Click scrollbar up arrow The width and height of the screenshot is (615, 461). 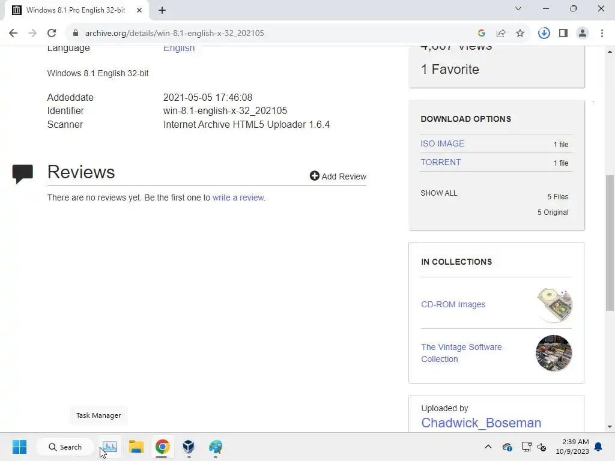[x=610, y=52]
